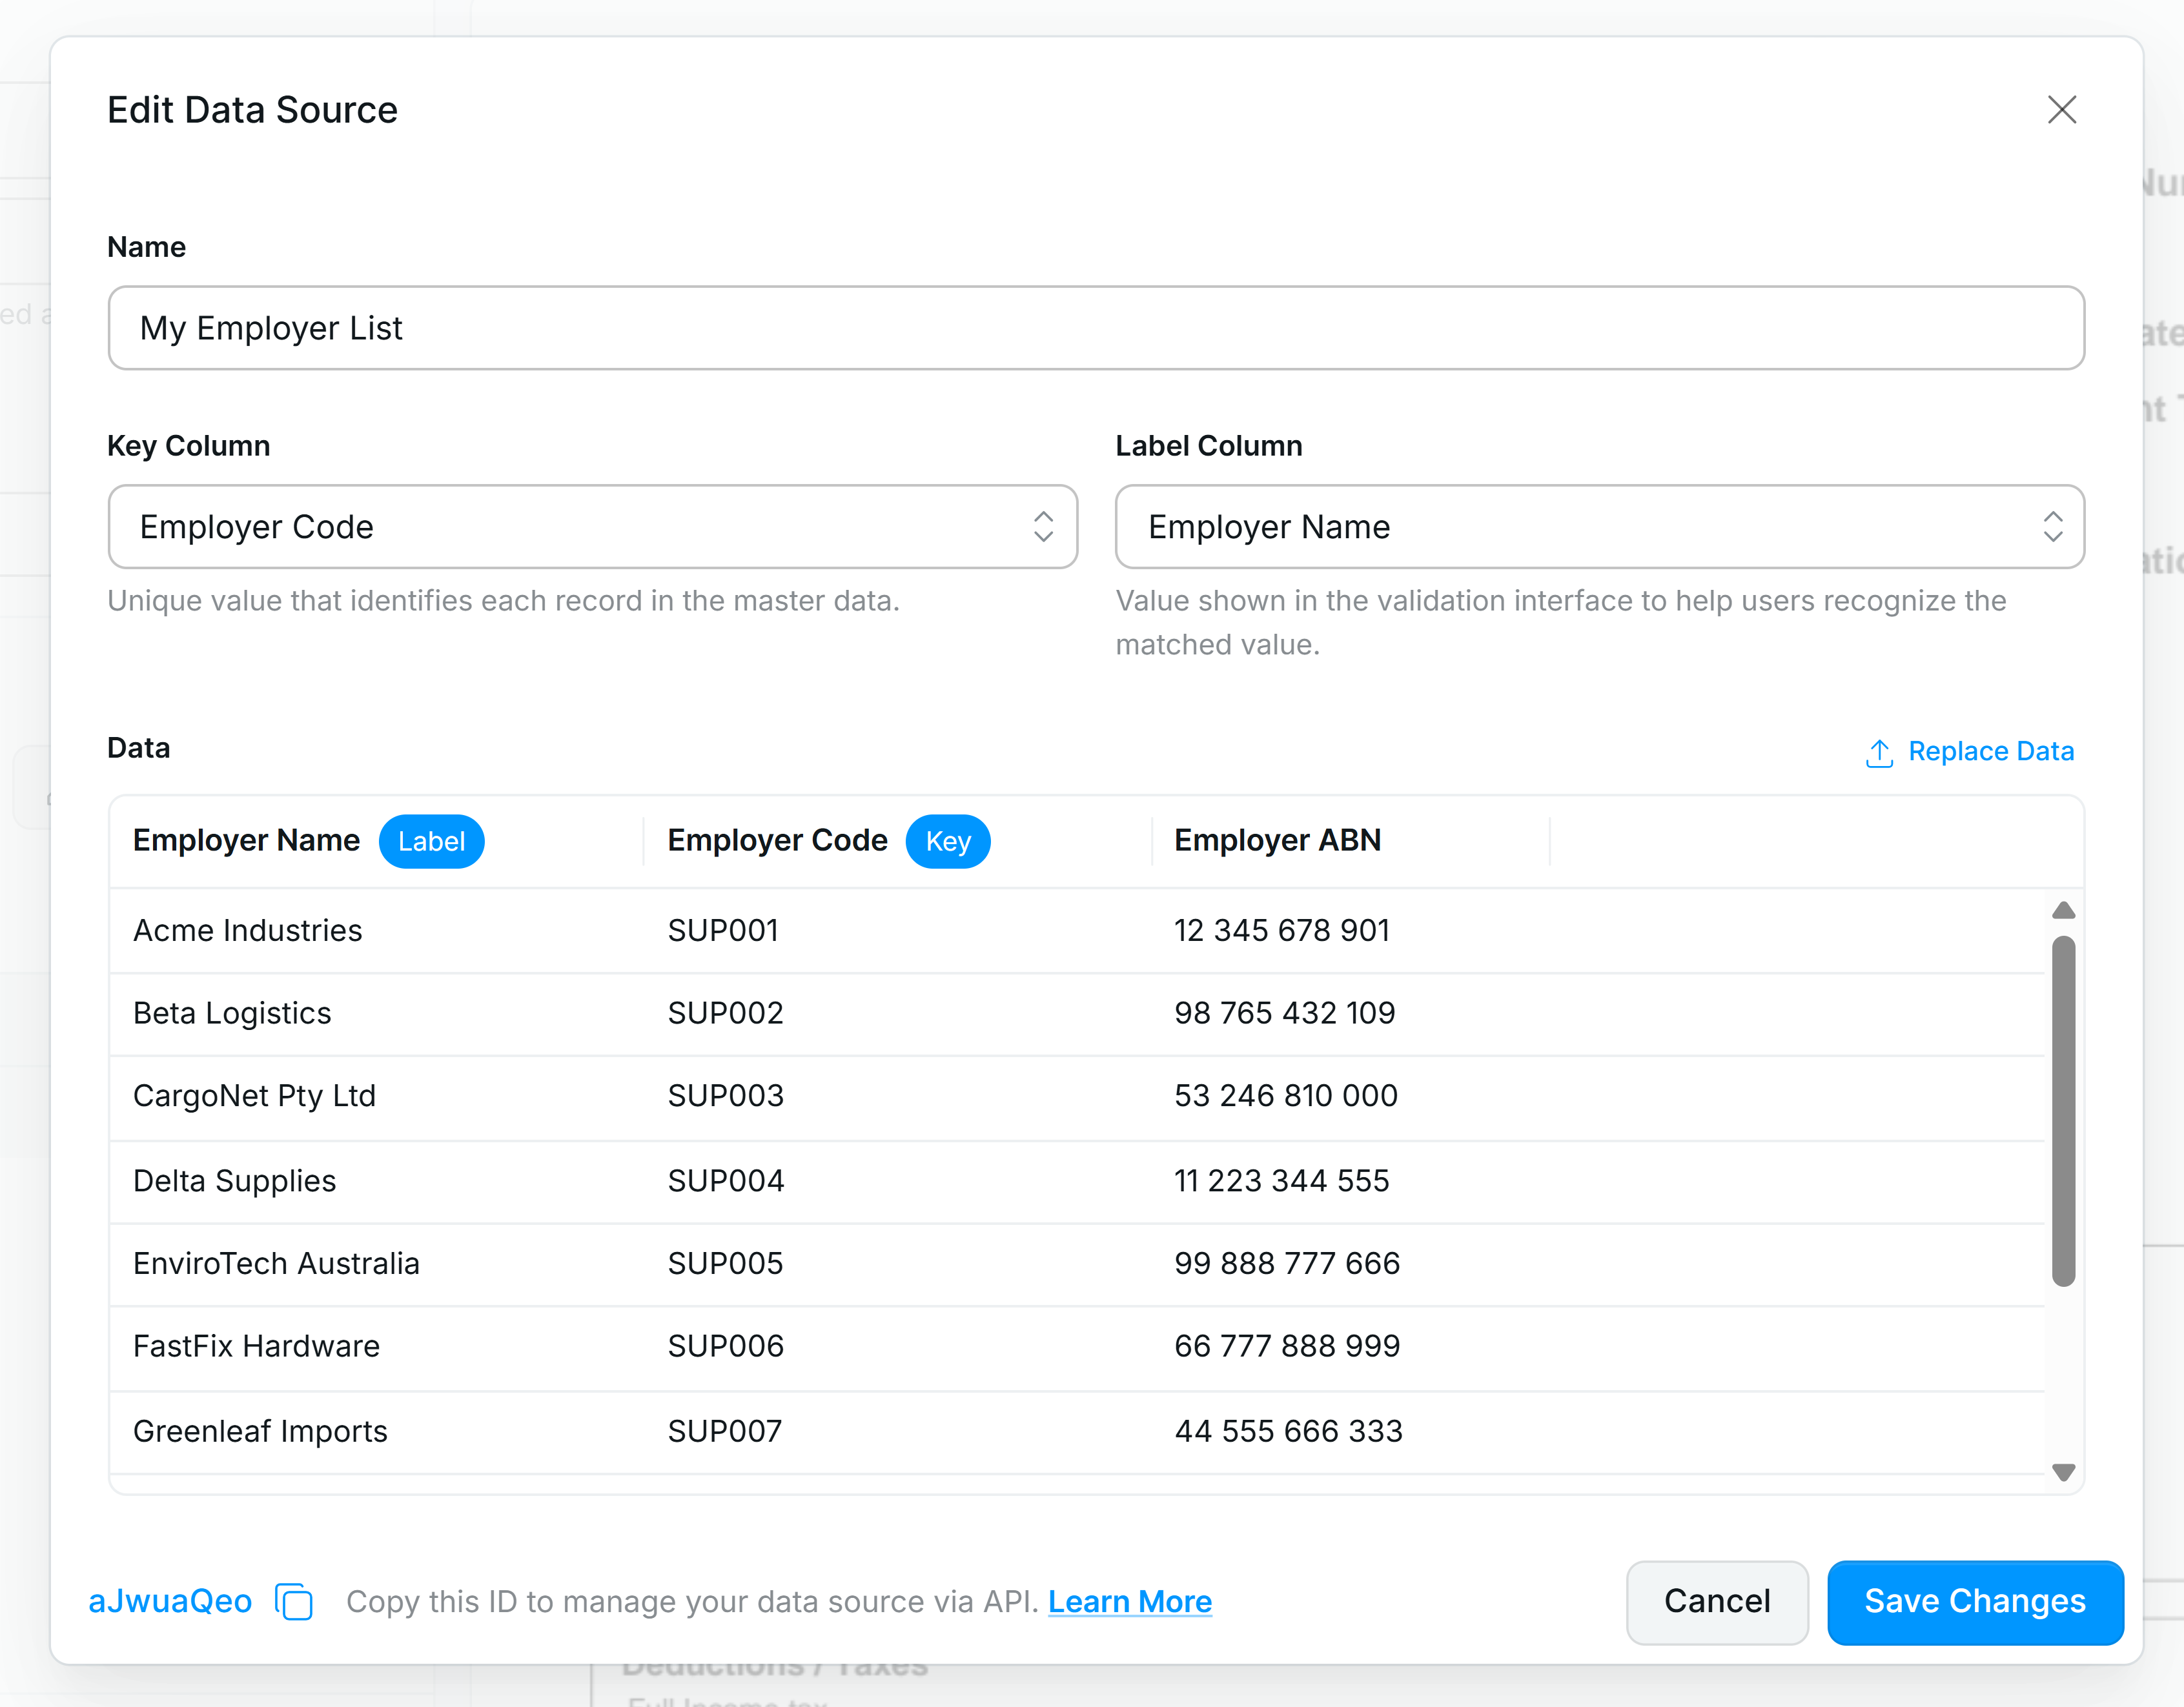Click the chevron in the Key Column selector
2184x1707 pixels.
[1044, 527]
